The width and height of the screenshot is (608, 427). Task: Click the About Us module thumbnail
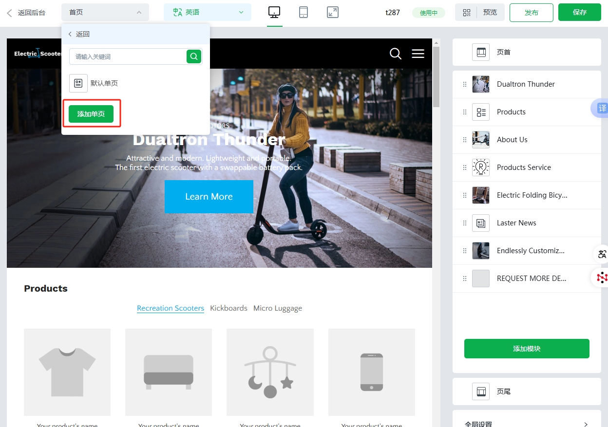tap(481, 140)
